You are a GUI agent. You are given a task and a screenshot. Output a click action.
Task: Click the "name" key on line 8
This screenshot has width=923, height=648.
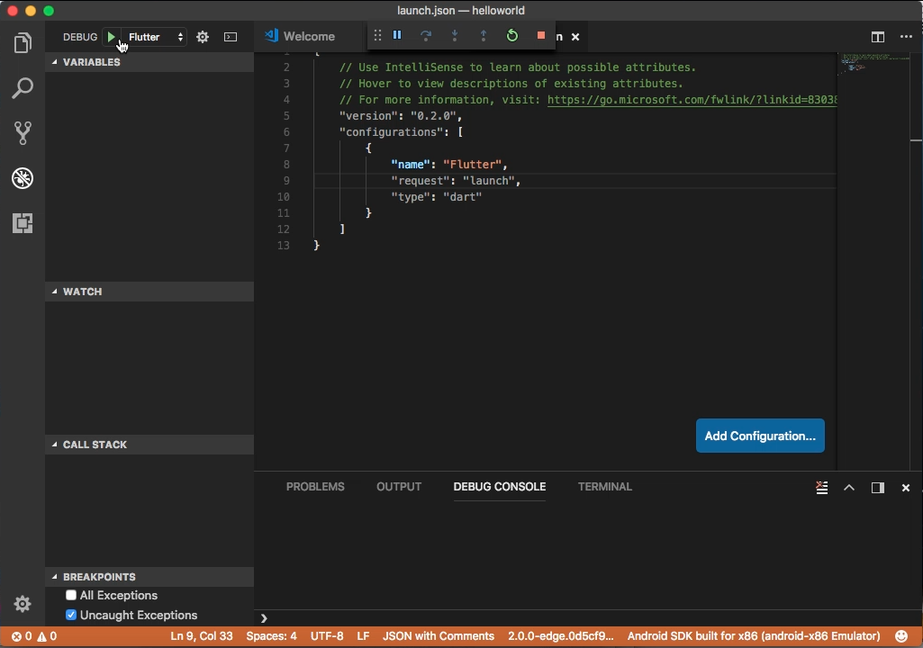tap(411, 164)
